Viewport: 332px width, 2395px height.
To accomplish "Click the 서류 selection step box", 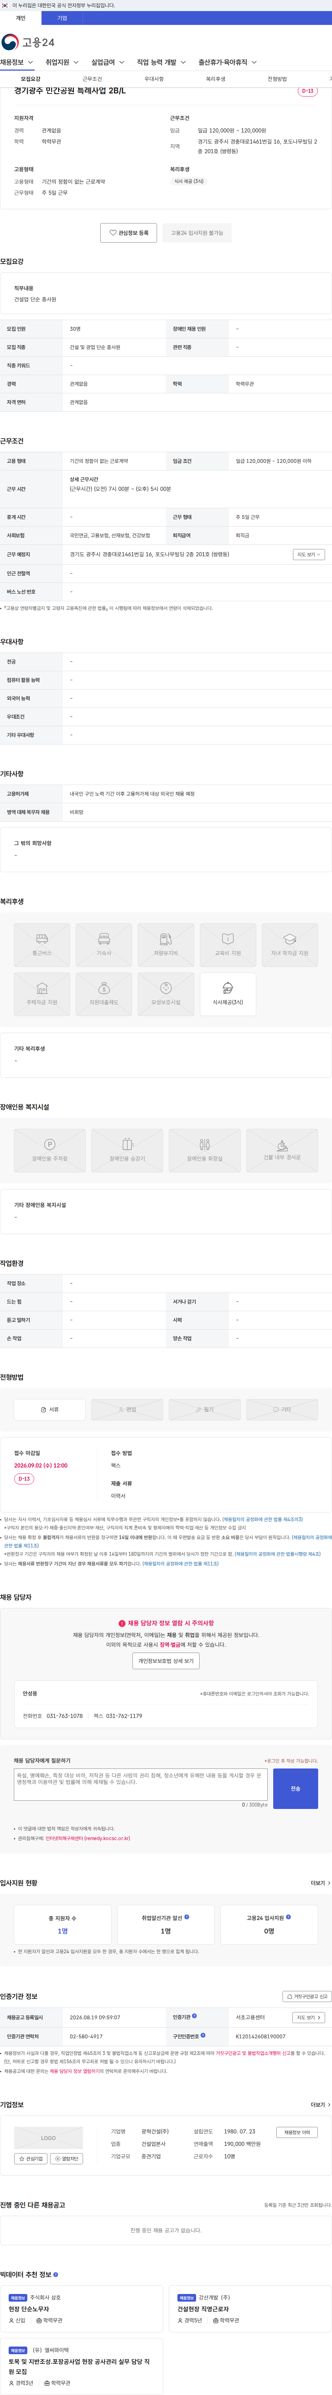I will click(49, 1409).
